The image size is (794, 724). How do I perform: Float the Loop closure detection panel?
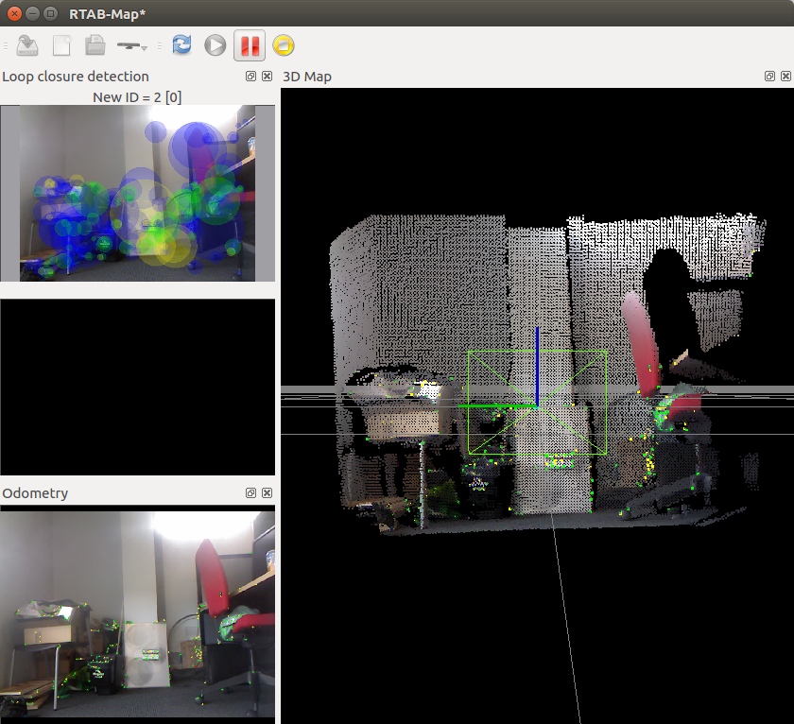click(x=251, y=77)
